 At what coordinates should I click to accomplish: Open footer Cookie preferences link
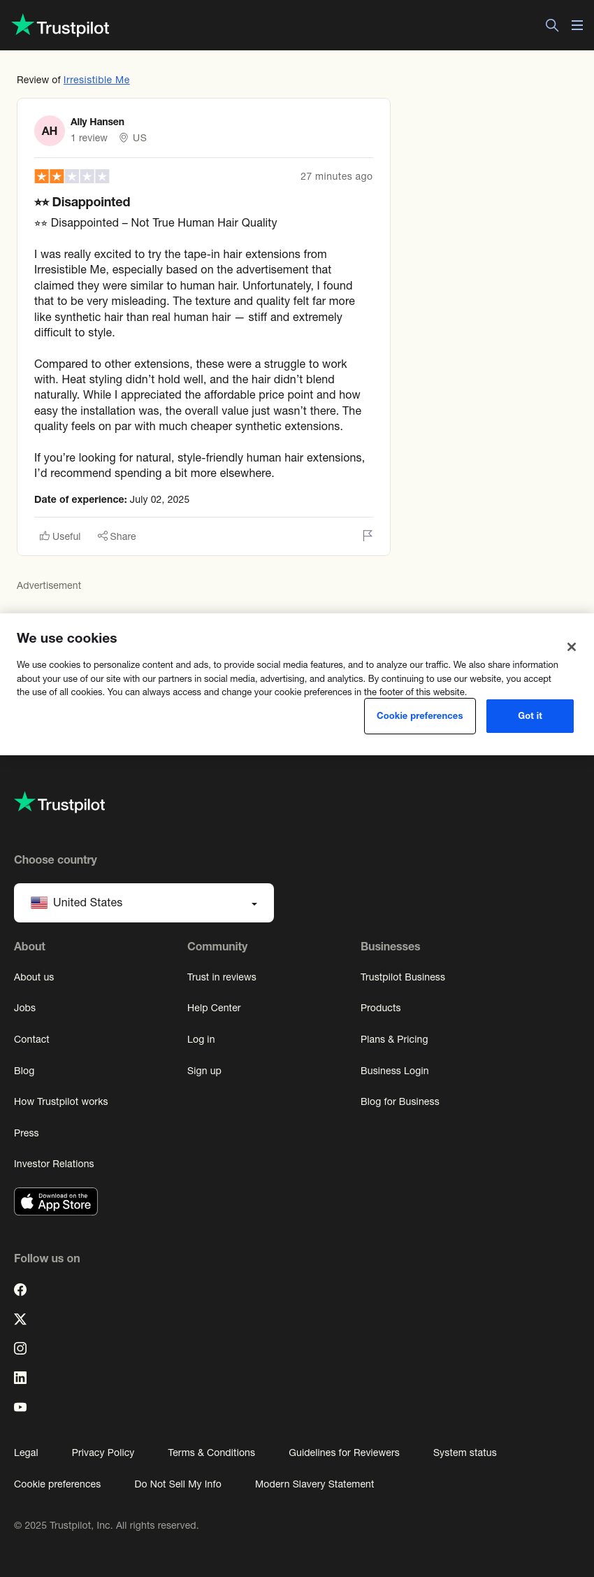tap(57, 1484)
